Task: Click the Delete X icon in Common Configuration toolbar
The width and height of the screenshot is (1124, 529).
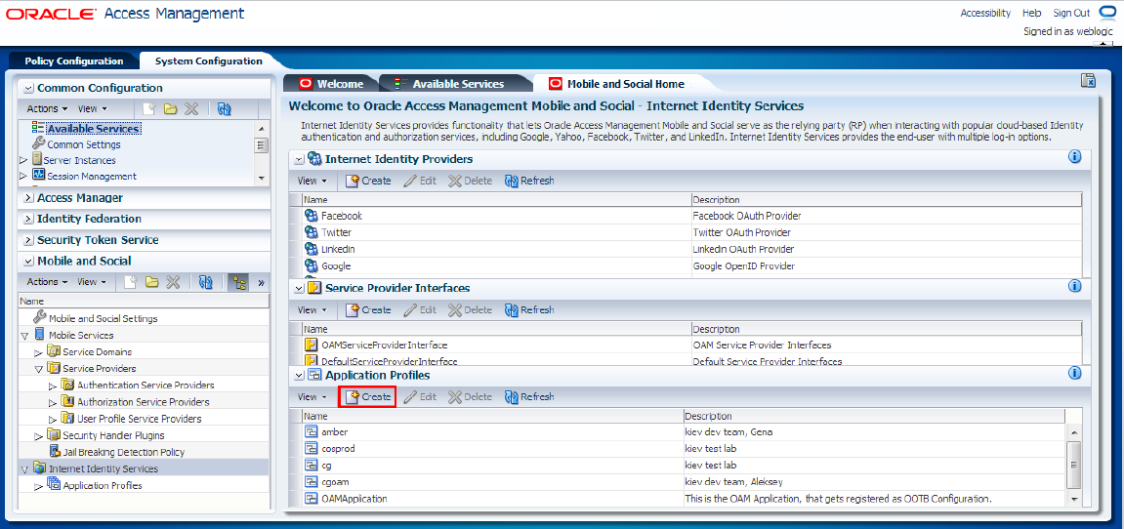Action: point(190,109)
